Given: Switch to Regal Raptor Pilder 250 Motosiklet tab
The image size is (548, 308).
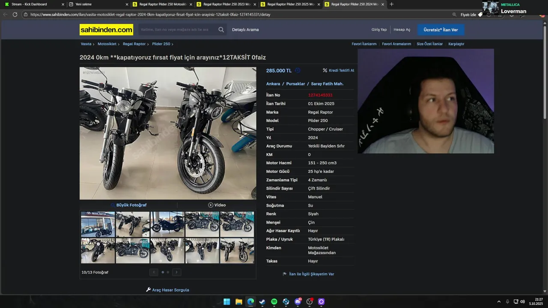Looking at the screenshot, I should [x=163, y=4].
